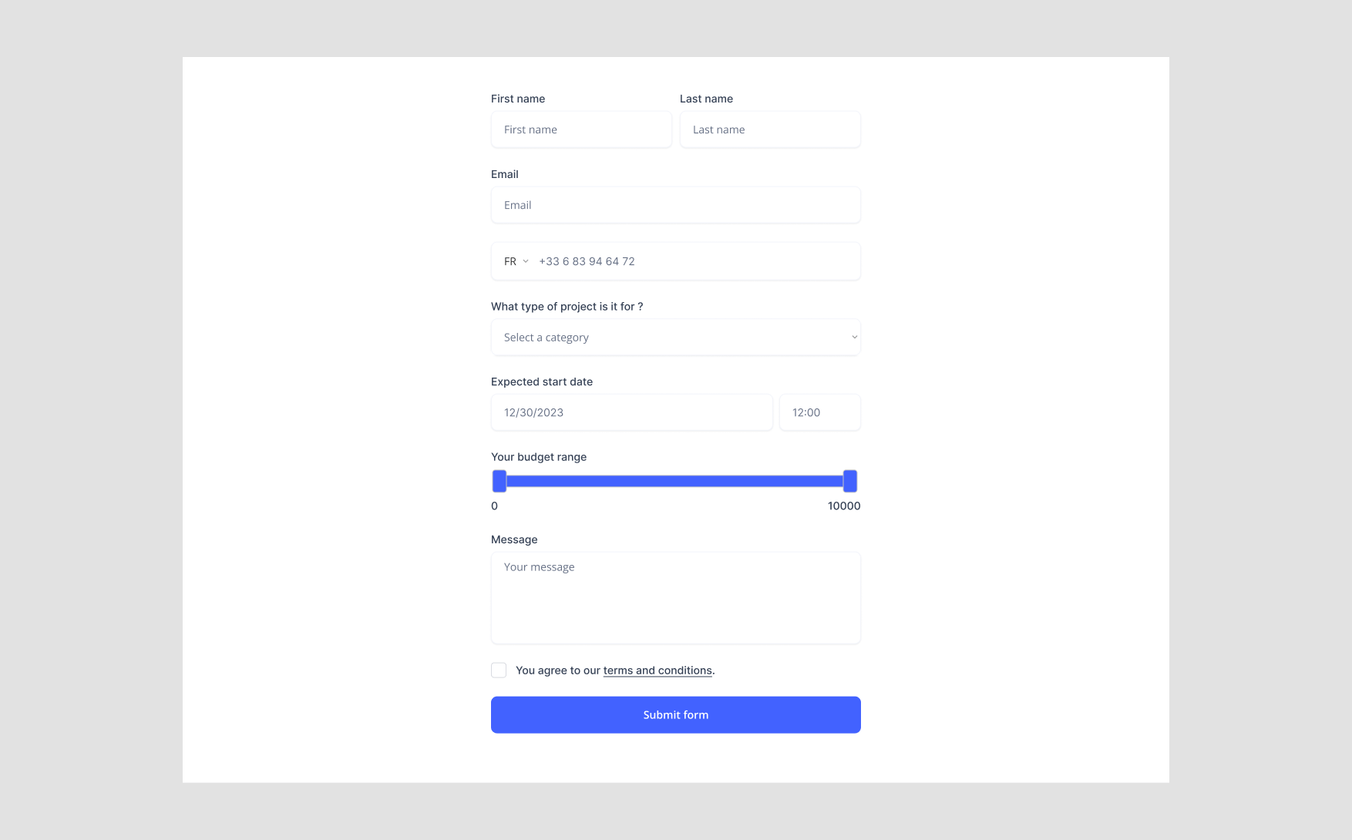Image resolution: width=1352 pixels, height=840 pixels.
Task: Check the terms and conditions checkbox
Action: pyautogui.click(x=499, y=670)
